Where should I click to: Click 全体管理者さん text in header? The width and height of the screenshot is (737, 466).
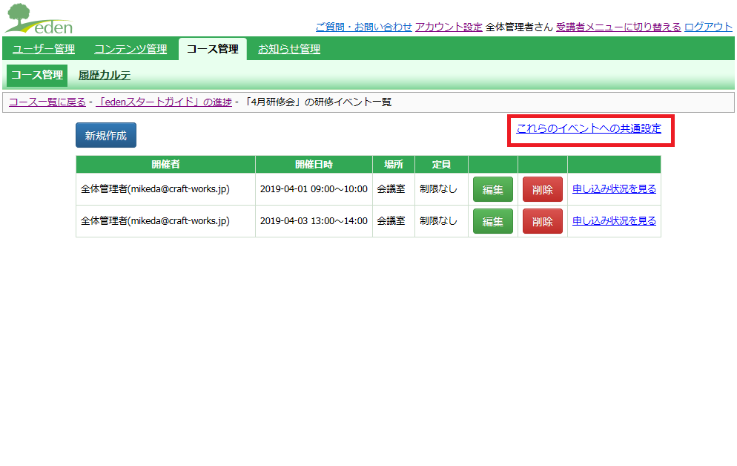(519, 27)
